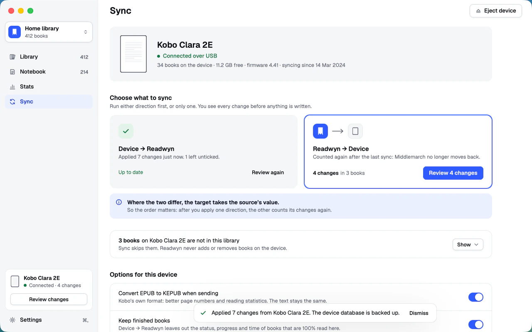Viewport: 532px width, 332px height.
Task: Click the Stats bar chart icon
Action: [12, 87]
